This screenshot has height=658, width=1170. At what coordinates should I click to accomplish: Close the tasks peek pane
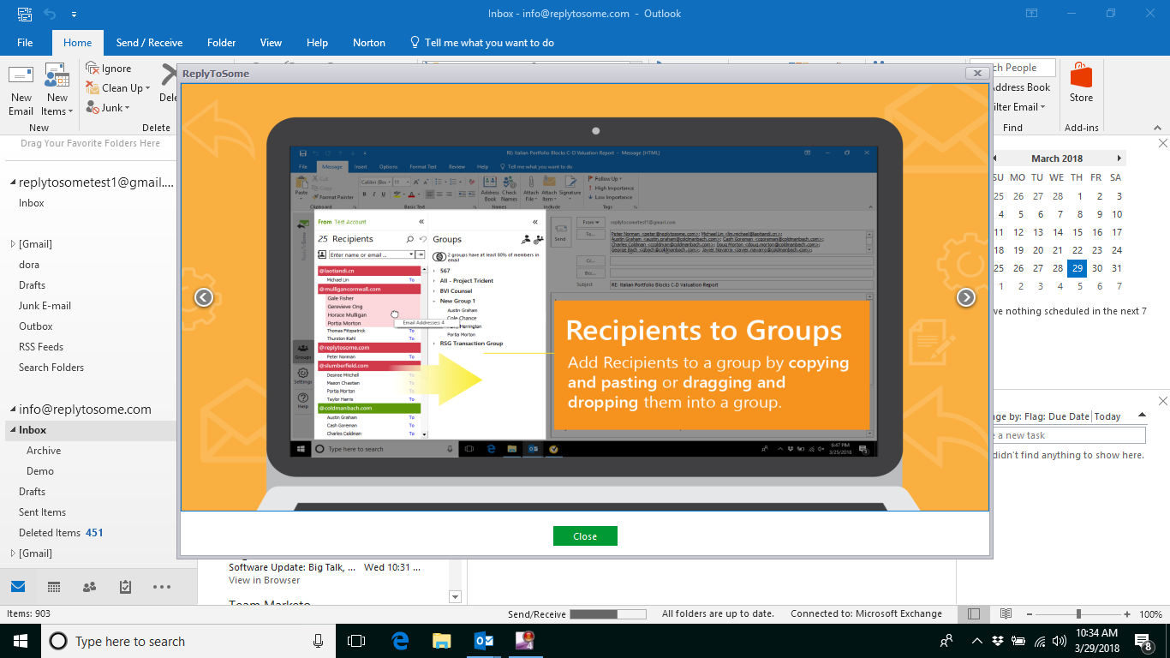click(x=1162, y=401)
